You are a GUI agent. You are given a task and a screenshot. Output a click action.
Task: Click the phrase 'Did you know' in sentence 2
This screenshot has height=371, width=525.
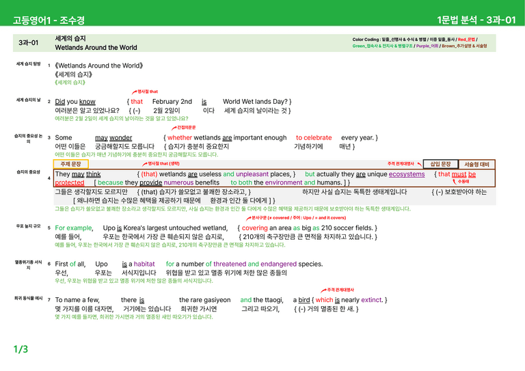[75, 102]
